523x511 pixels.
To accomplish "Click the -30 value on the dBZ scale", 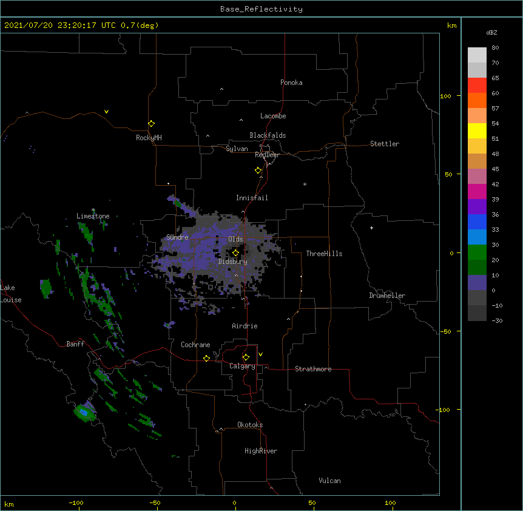I will [497, 320].
